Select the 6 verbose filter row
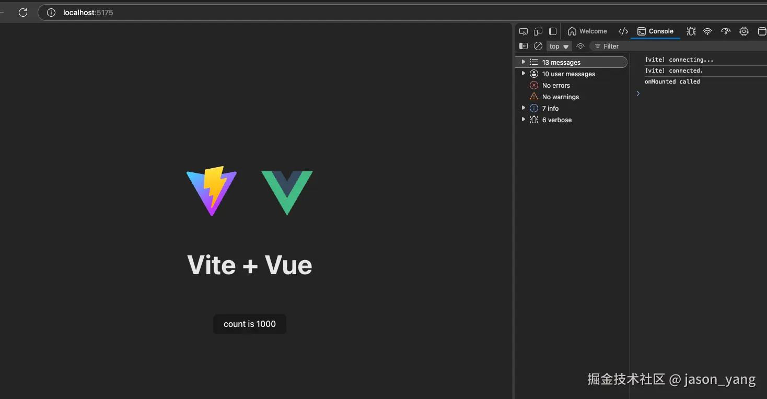This screenshot has width=767, height=399. pyautogui.click(x=572, y=120)
